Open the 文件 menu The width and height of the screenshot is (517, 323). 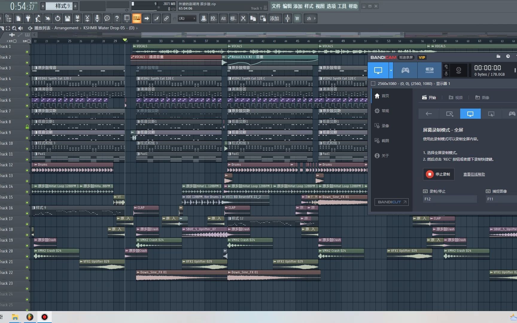pos(276,6)
